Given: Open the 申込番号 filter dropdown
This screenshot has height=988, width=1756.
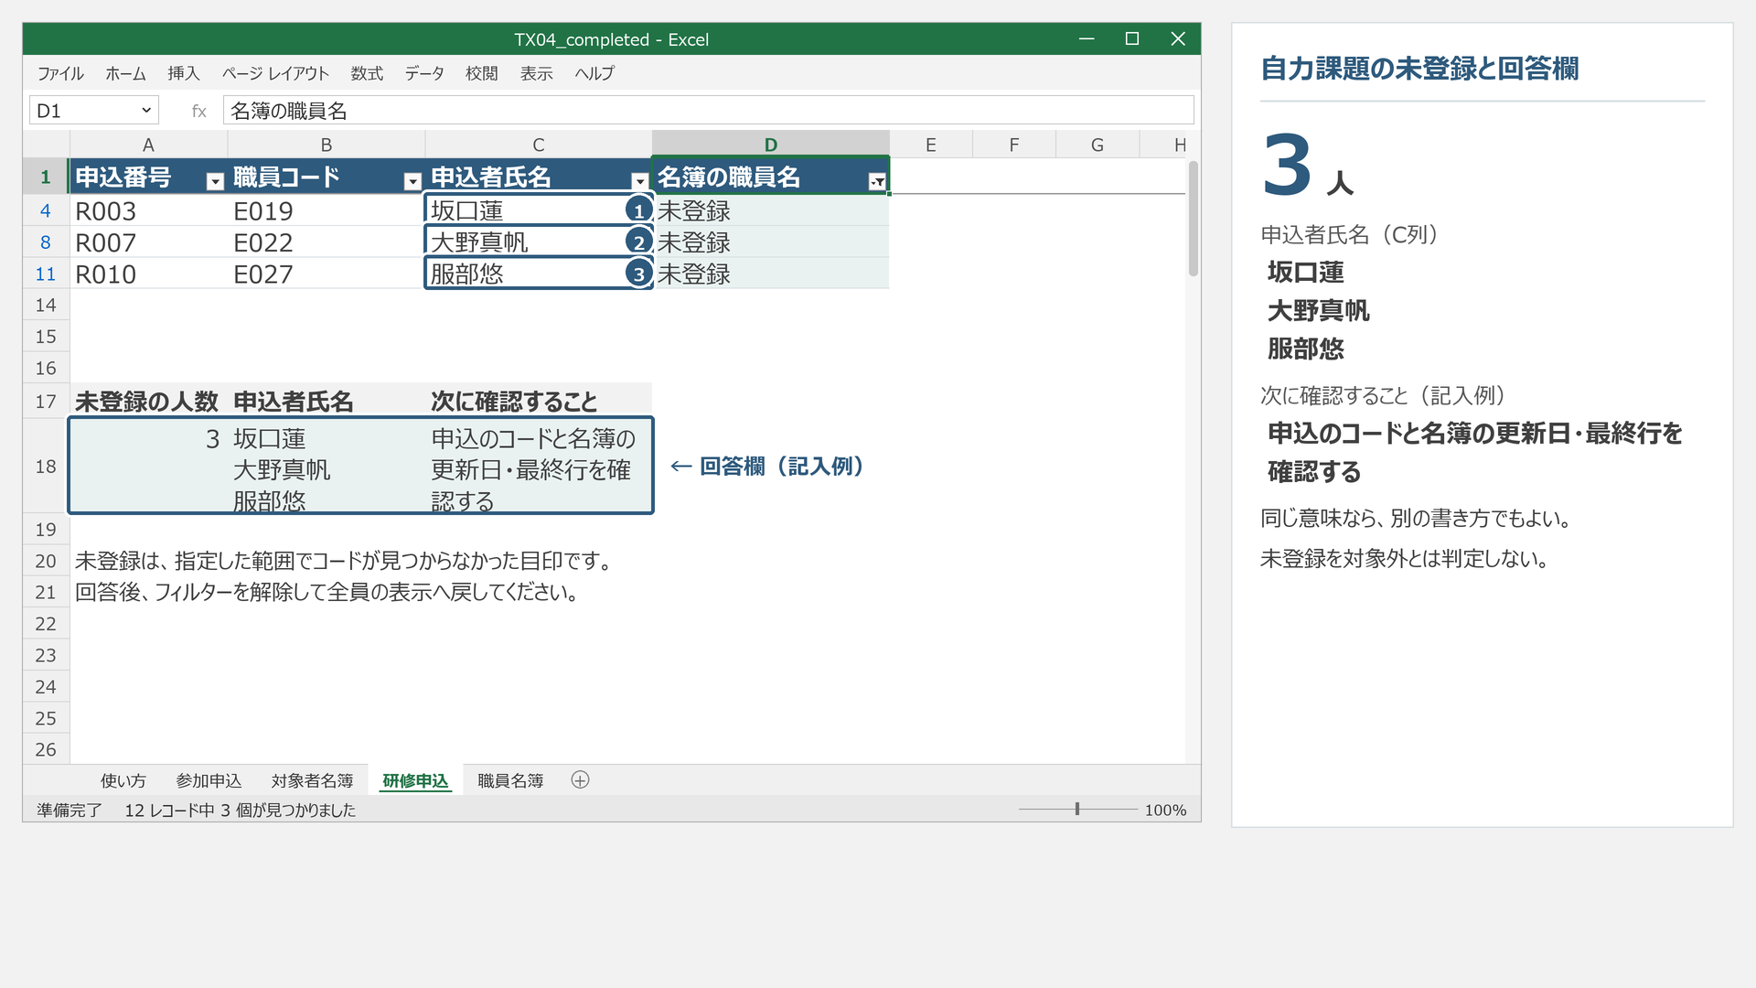Looking at the screenshot, I should tap(215, 181).
